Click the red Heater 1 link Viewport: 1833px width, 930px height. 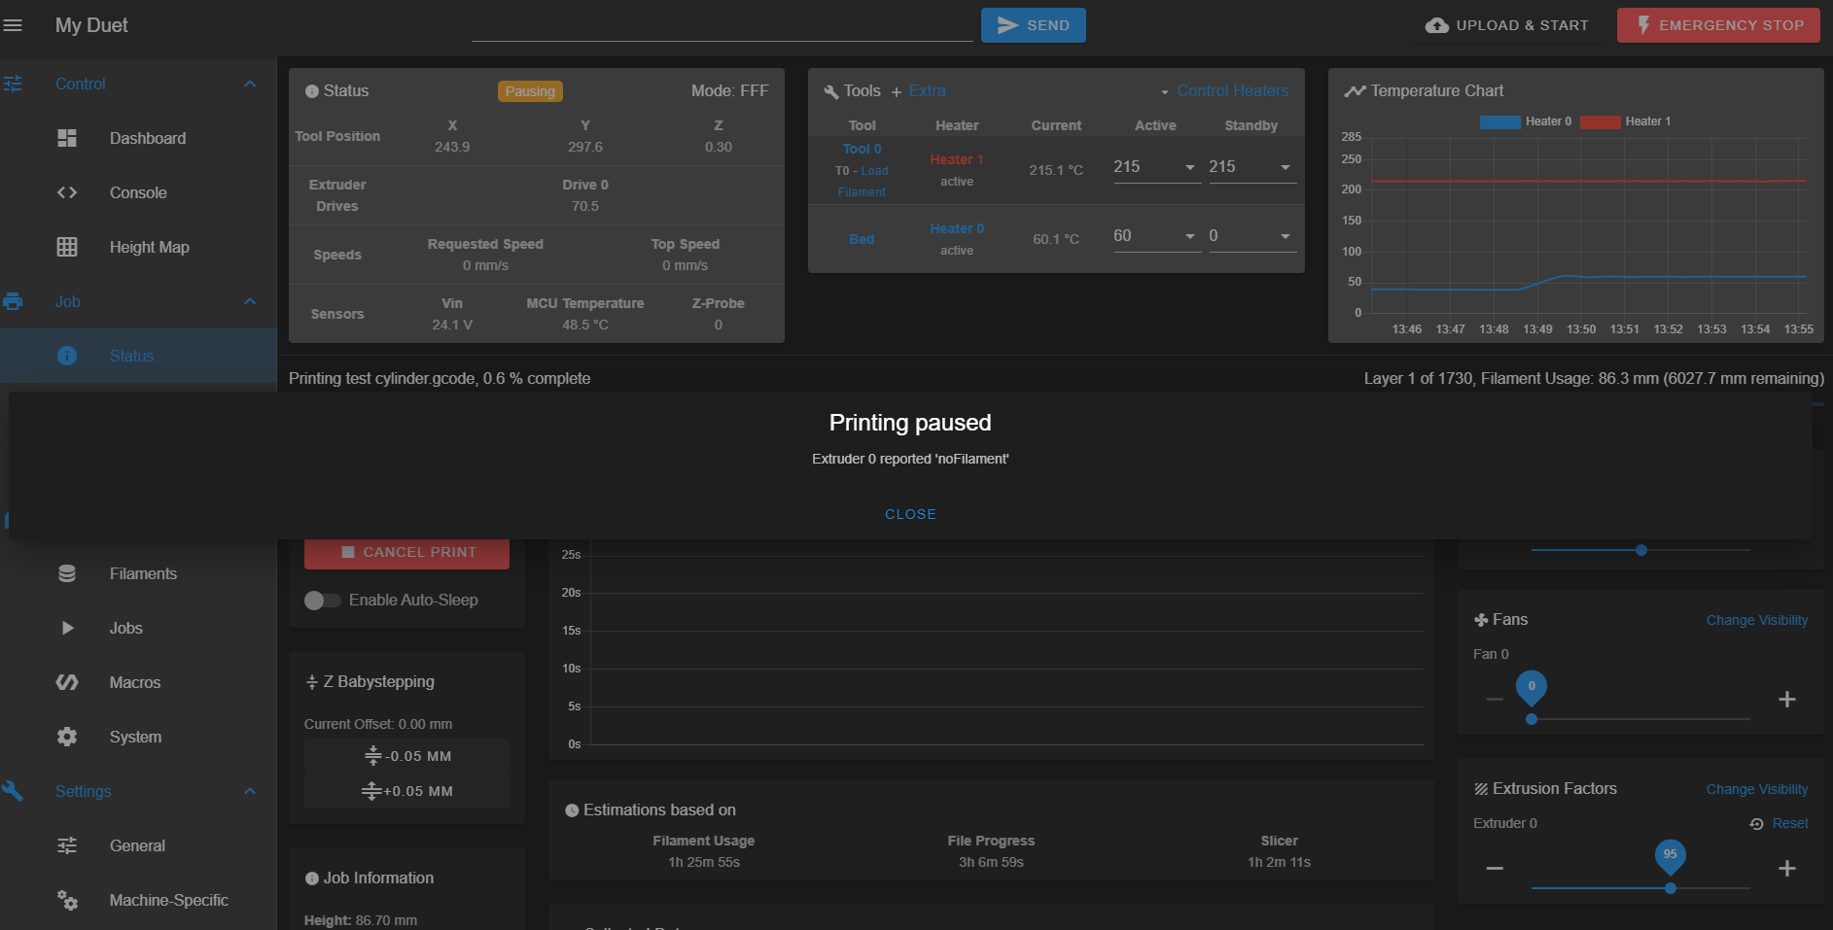[957, 159]
